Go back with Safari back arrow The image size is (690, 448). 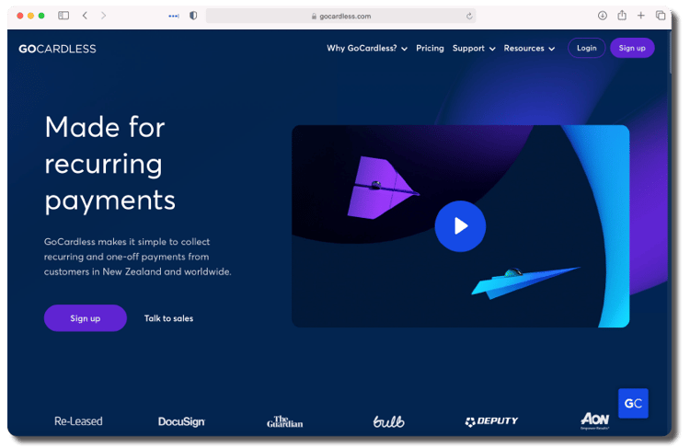pos(85,16)
